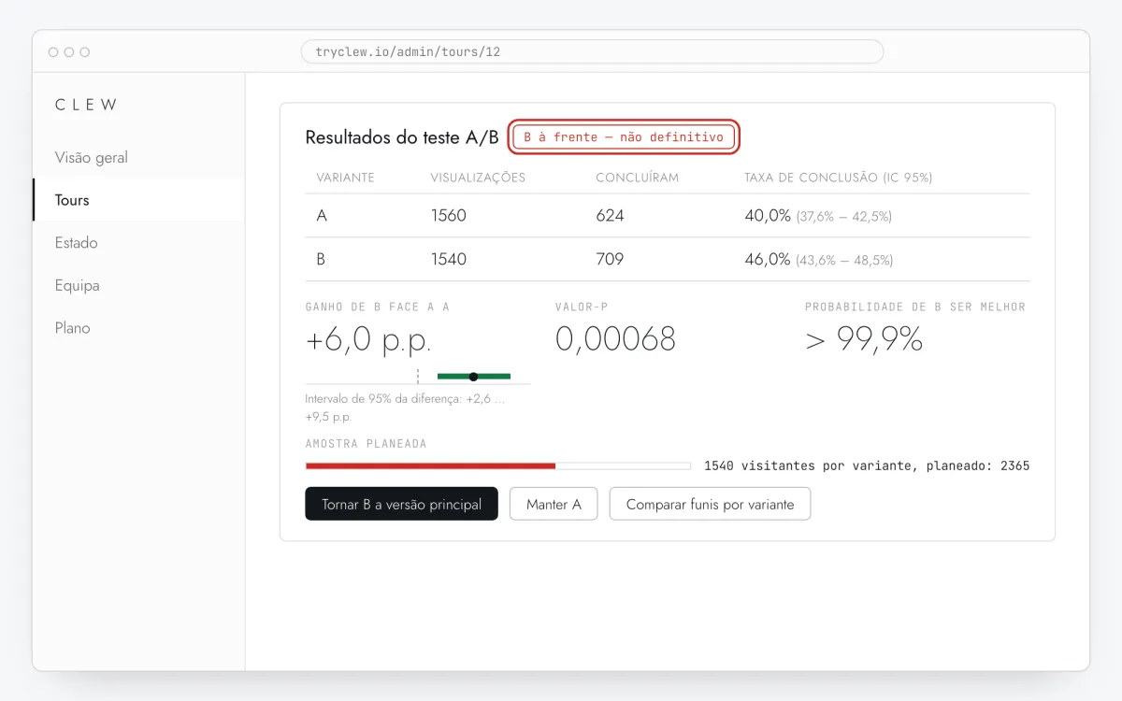Click the 'B à frente — não definitivo' badge
1122x701 pixels.
tap(624, 137)
